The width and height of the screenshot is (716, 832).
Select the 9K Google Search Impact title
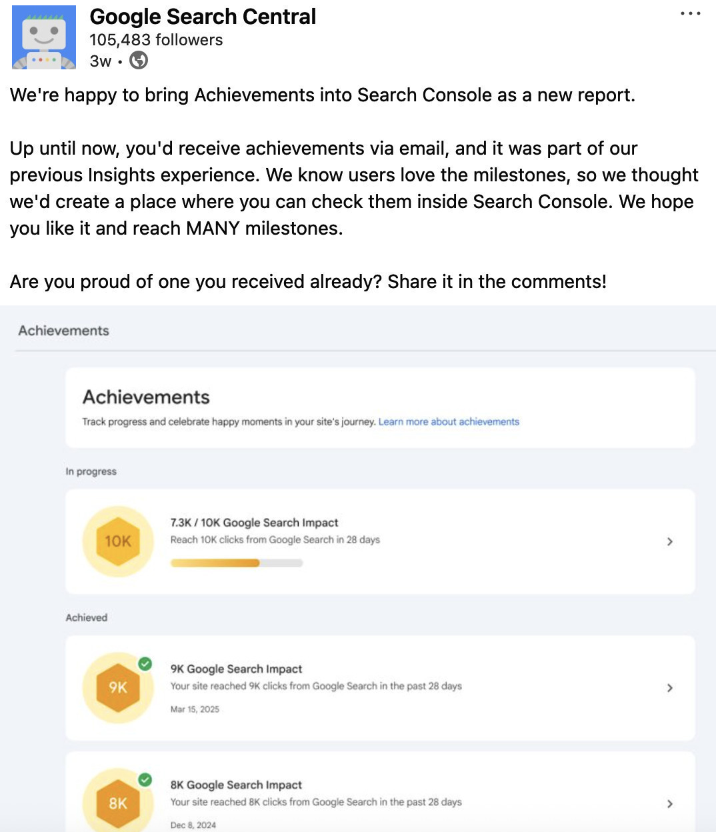(x=236, y=669)
